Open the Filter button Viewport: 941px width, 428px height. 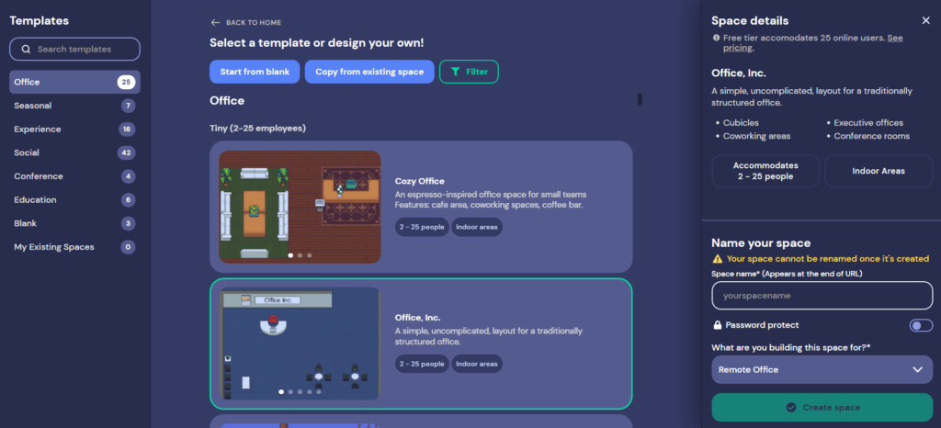coord(469,72)
